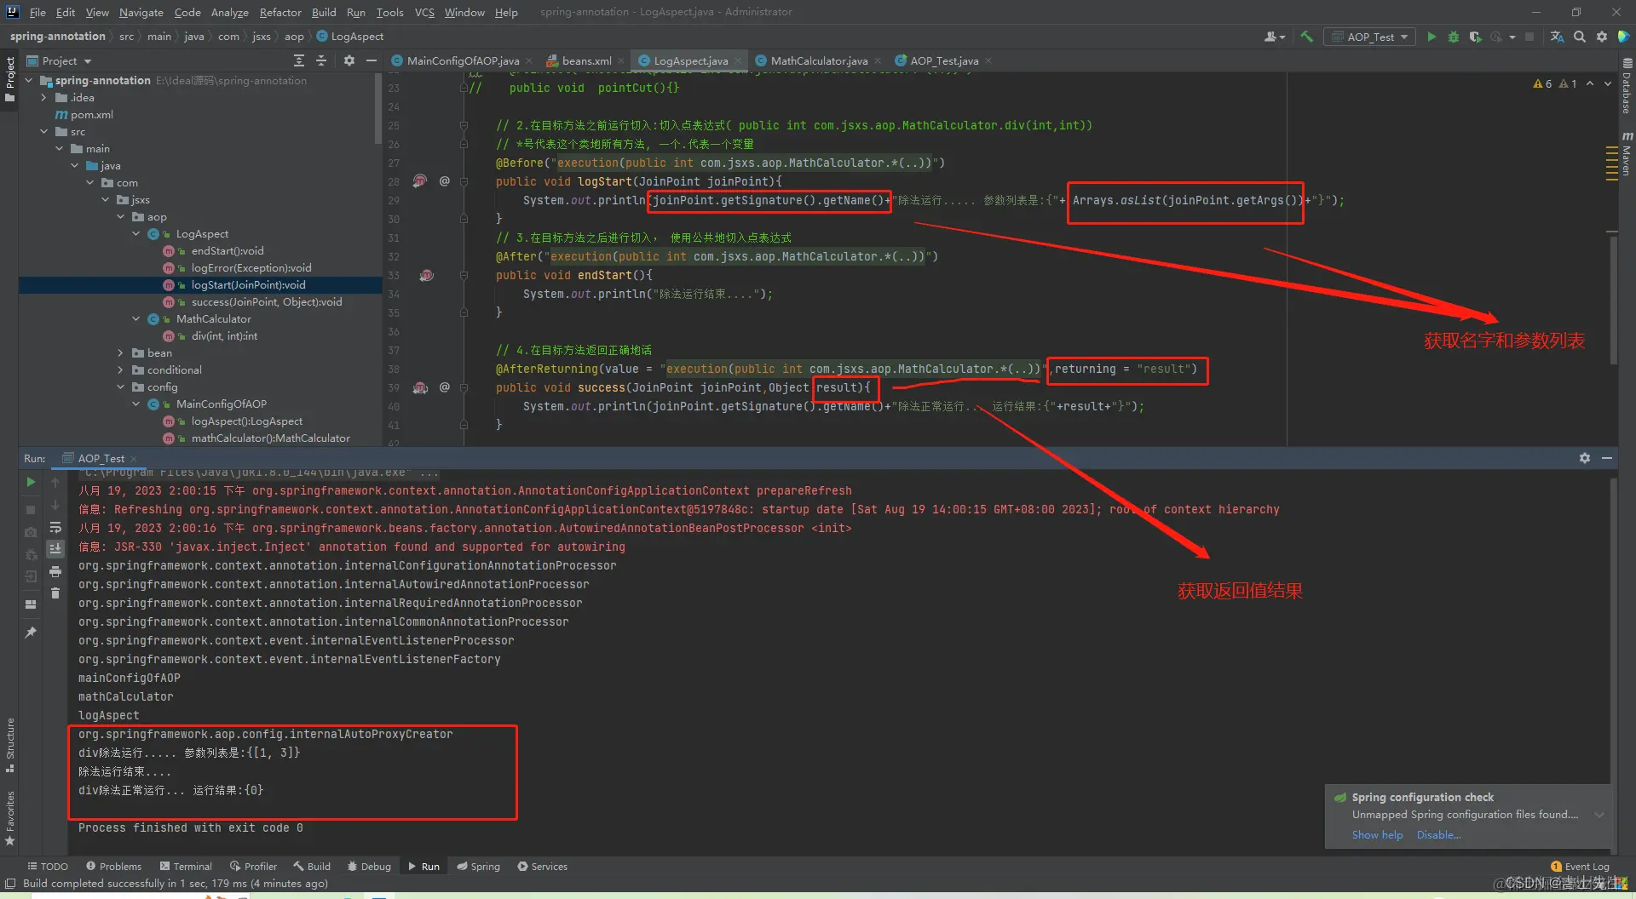The width and height of the screenshot is (1636, 899).
Task: Open Project panel options gear
Action: pos(349,60)
